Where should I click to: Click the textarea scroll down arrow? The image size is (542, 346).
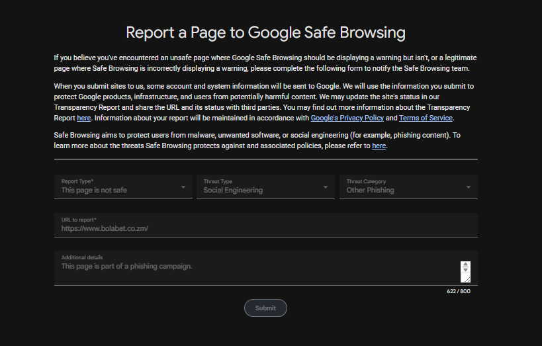(x=465, y=270)
